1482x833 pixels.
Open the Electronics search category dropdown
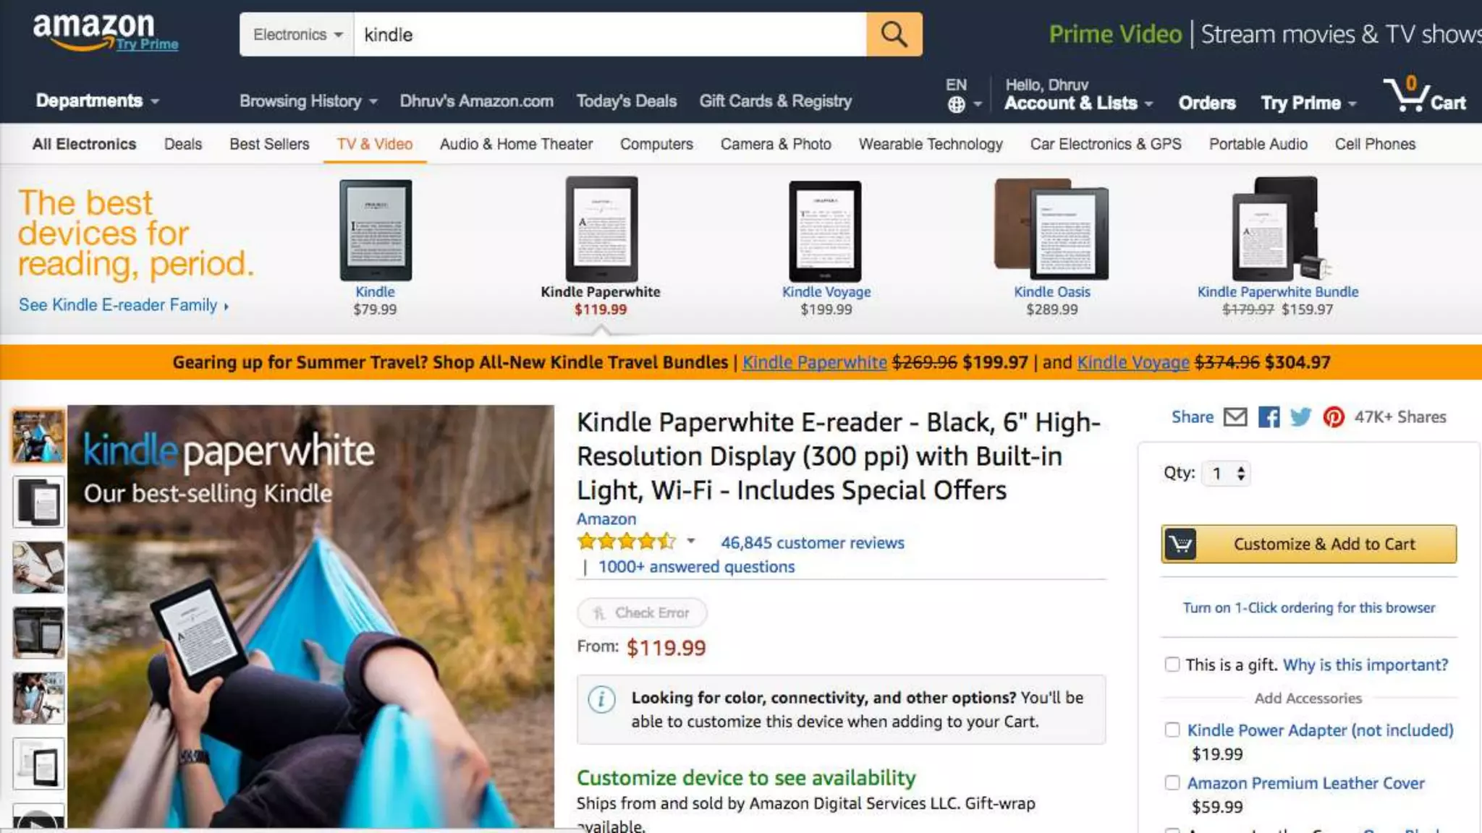point(297,34)
